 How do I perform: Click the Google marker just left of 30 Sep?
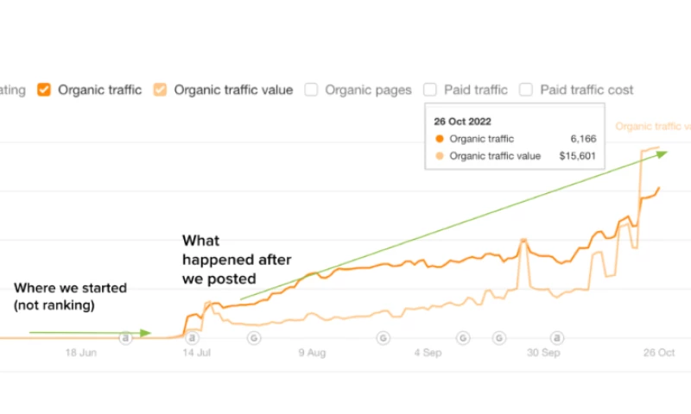click(x=499, y=337)
